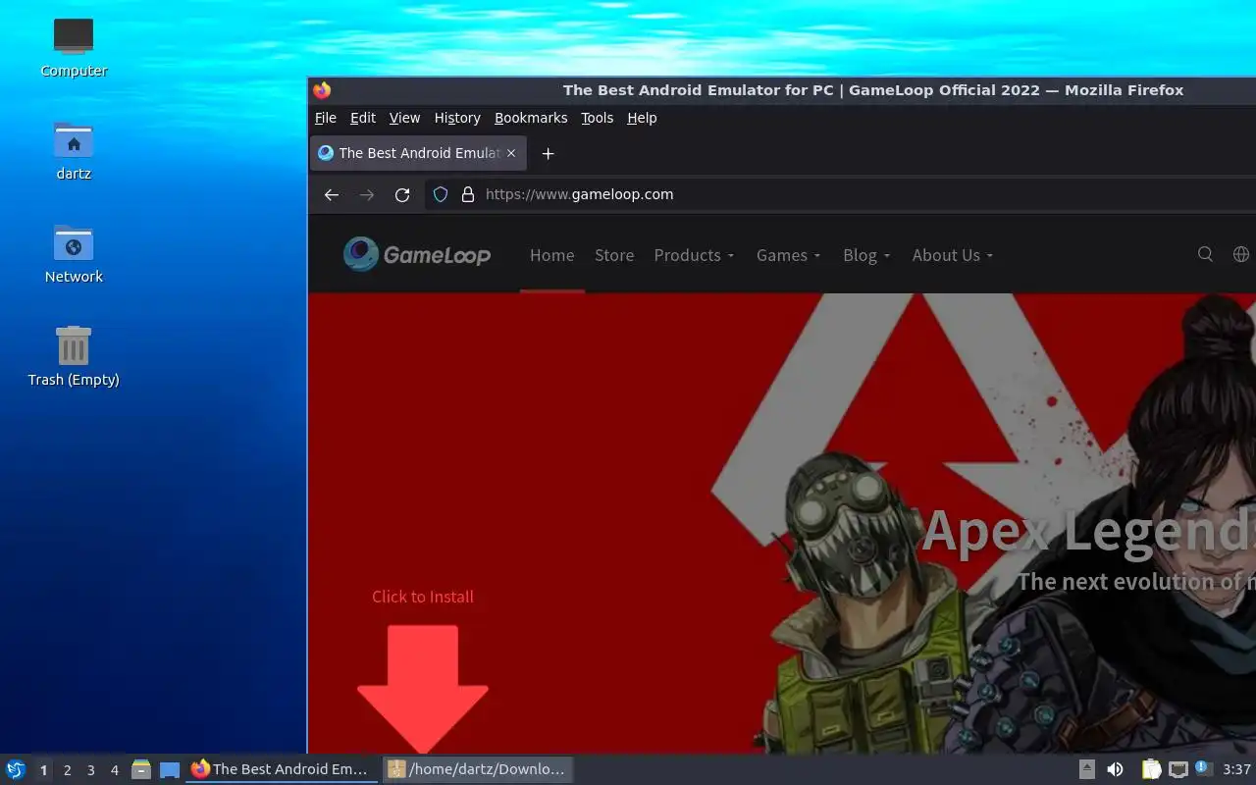The image size is (1256, 785).
Task: Switch to workspace 4
Action: [114, 770]
